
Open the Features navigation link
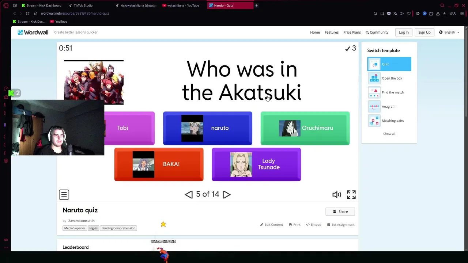(332, 32)
